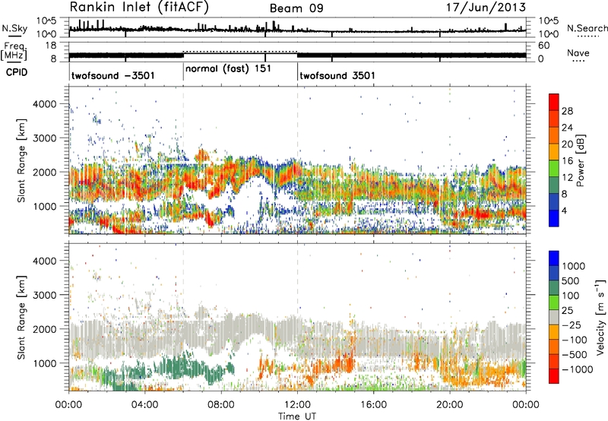Click the 'Slant Range [km]' label of velocity panel
This screenshot has width=608, height=421.
(21, 317)
